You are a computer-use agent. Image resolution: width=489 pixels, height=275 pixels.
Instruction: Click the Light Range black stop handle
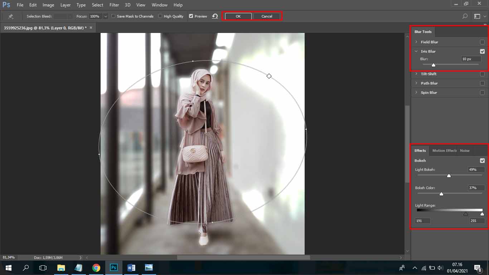[x=465, y=214]
